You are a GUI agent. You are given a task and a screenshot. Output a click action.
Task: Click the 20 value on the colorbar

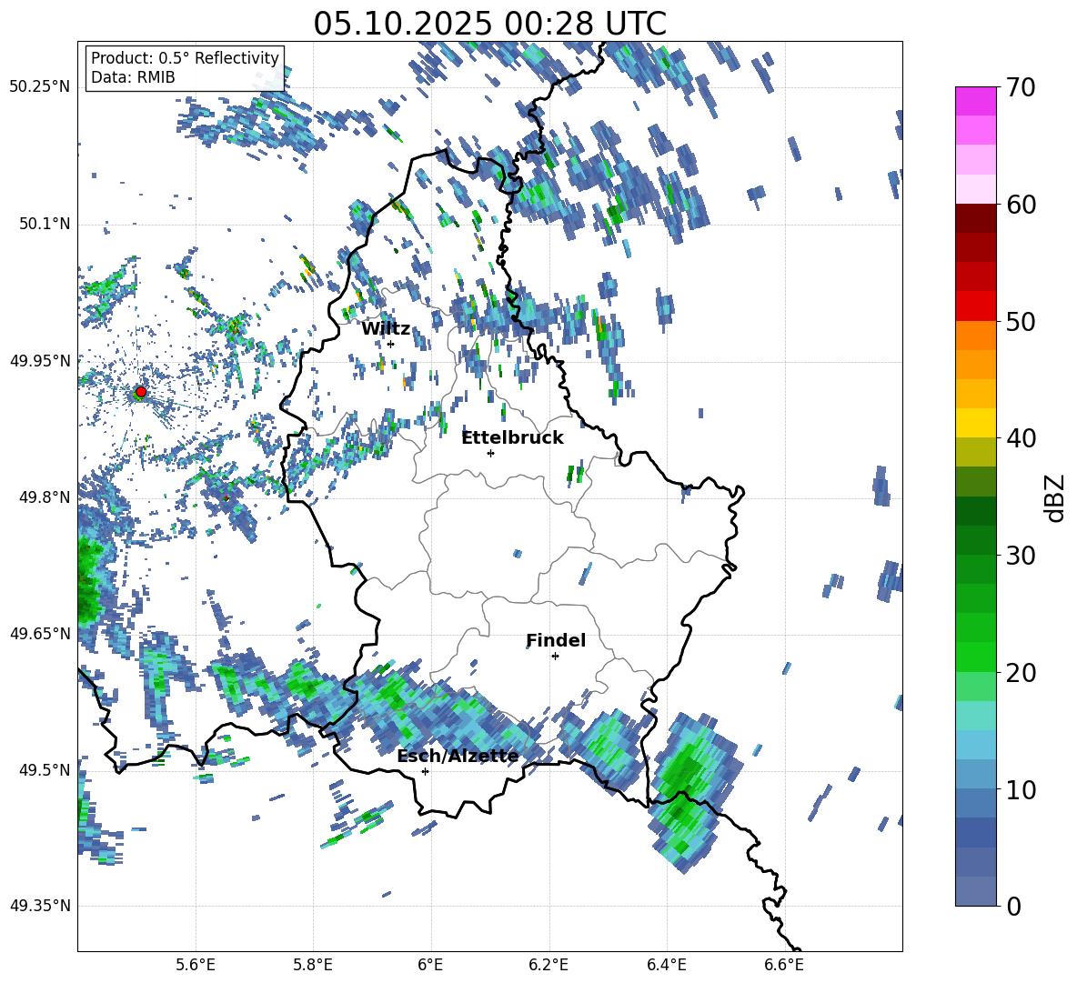pyautogui.click(x=1020, y=672)
